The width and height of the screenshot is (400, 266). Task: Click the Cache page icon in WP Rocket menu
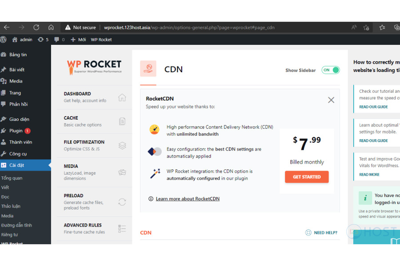point(121,121)
